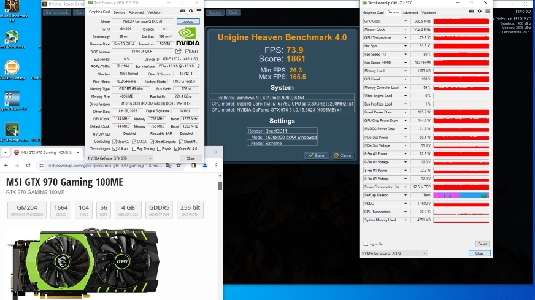This screenshot has width=535, height=300.
Task: Refresh the Graphics Card GPU-Z window
Action: (x=191, y=11)
